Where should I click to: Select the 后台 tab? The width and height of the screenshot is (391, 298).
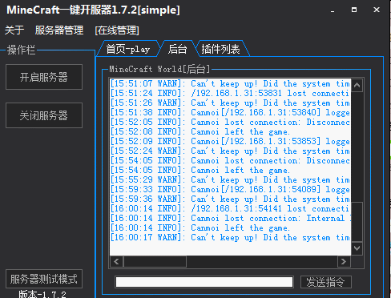[x=177, y=49]
